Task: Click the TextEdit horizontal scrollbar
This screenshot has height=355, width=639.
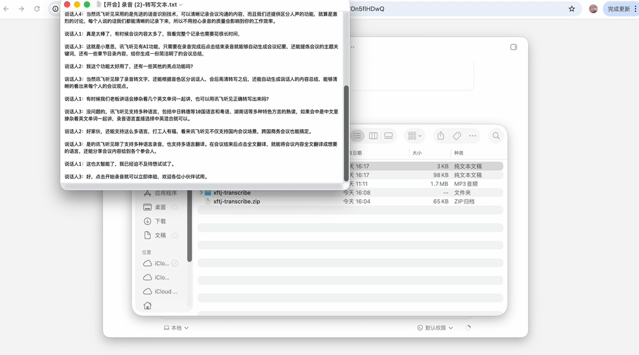Action: pos(203,186)
